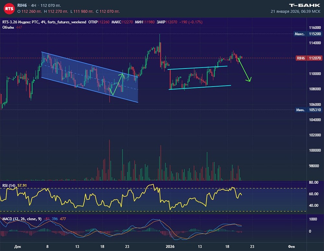Screen dimensions: 324x251
Task: Click the 'O 112 260 пт.' header value
Action: (x=29, y=11)
